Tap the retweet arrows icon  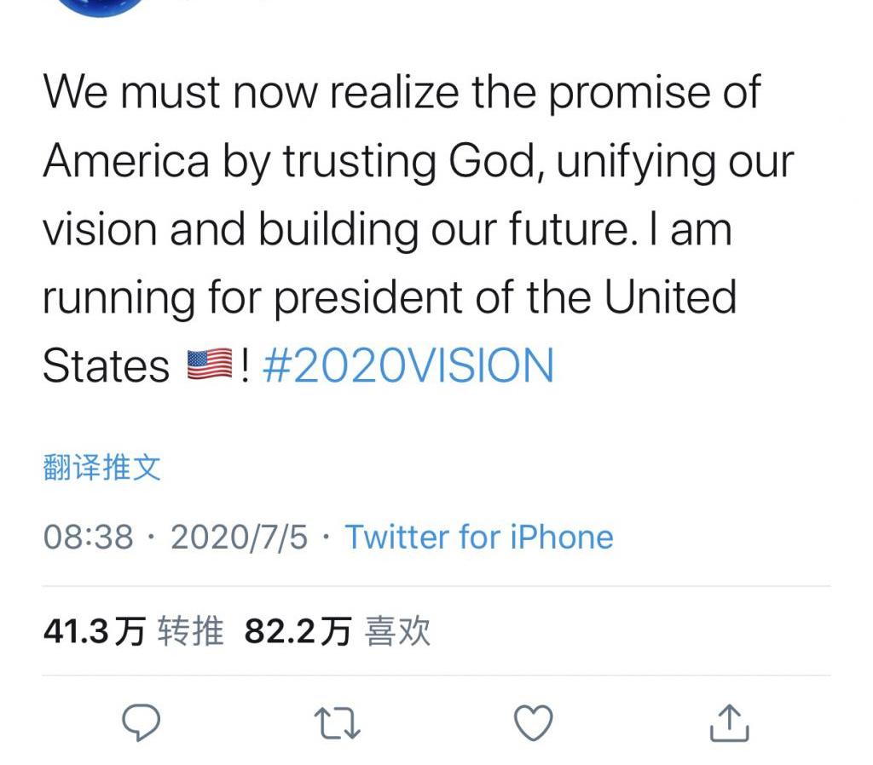point(338,723)
